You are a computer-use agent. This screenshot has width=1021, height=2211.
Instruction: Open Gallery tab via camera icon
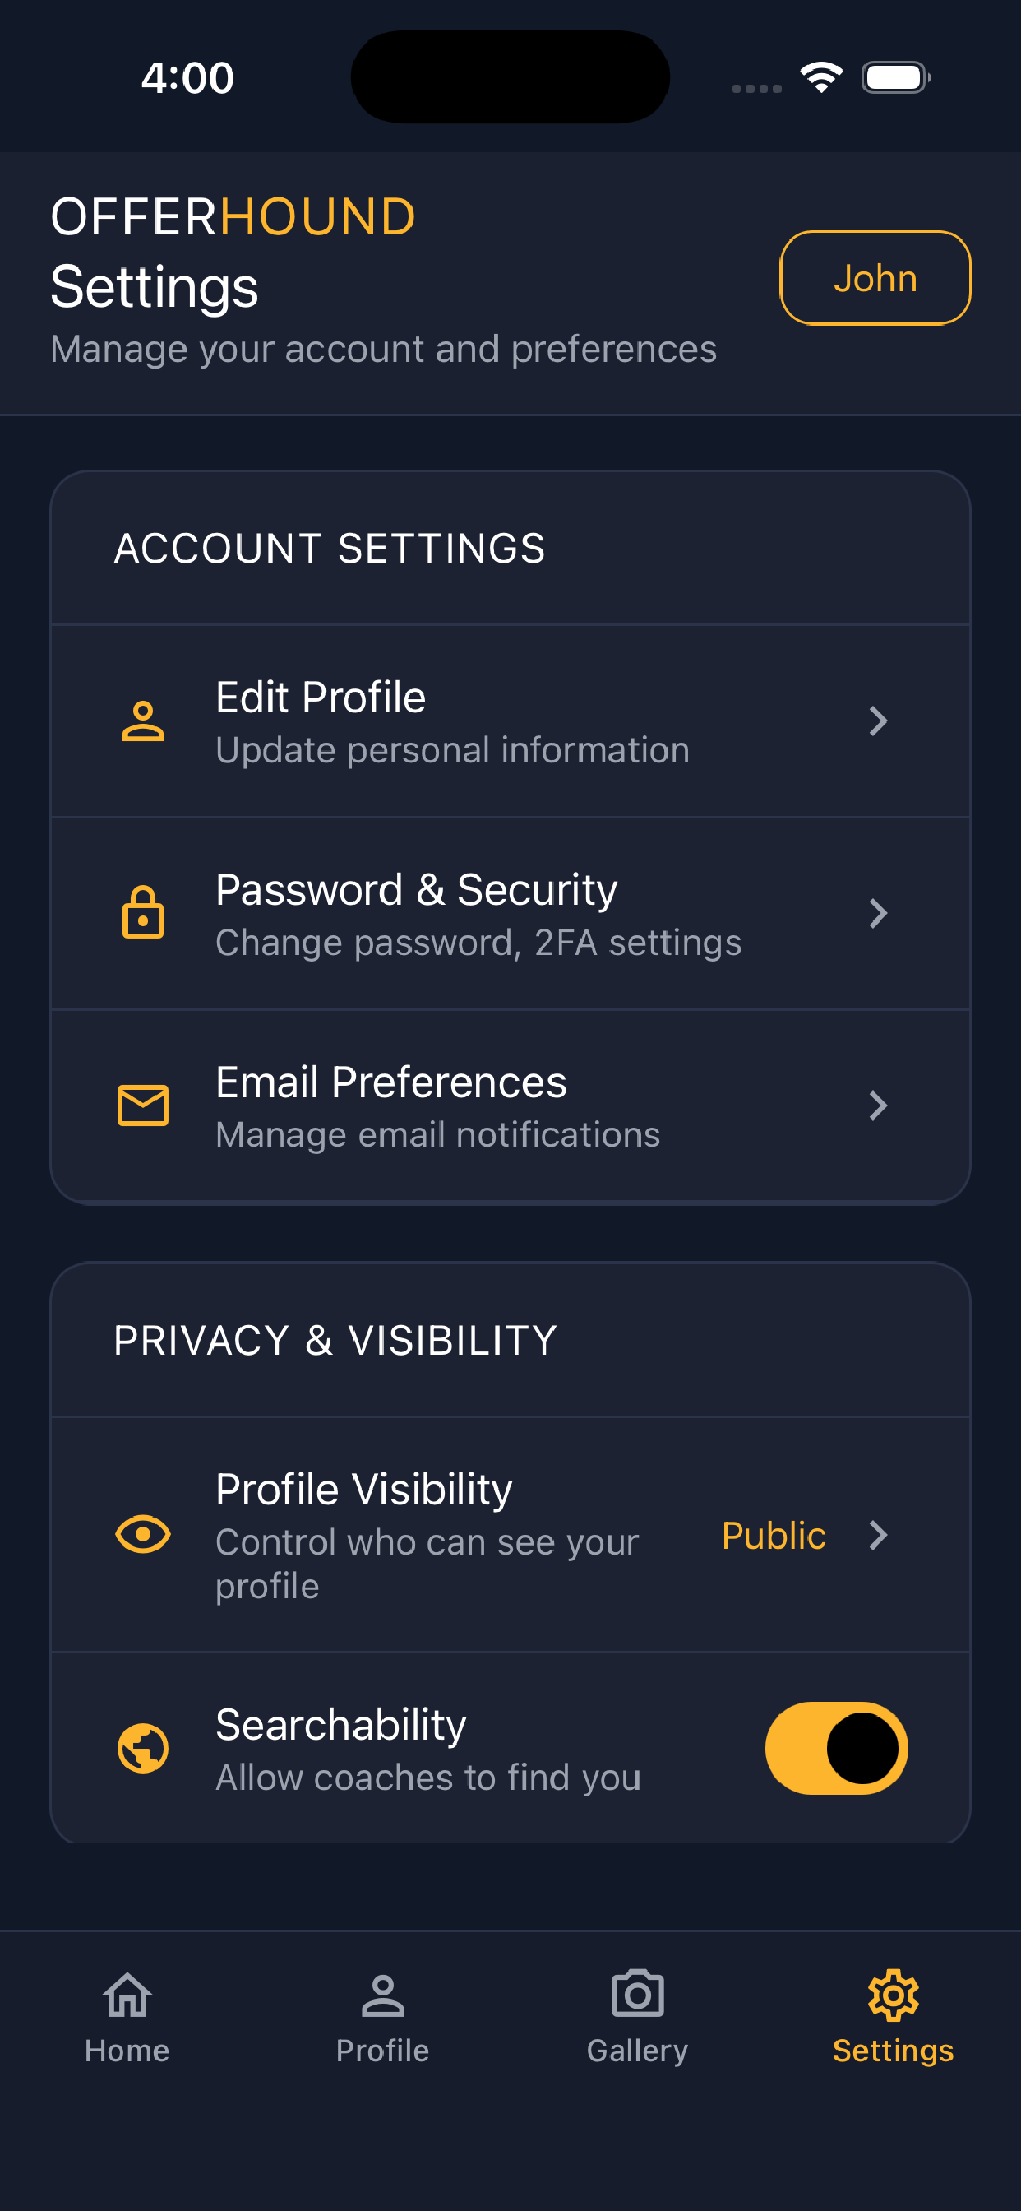[x=637, y=1993]
